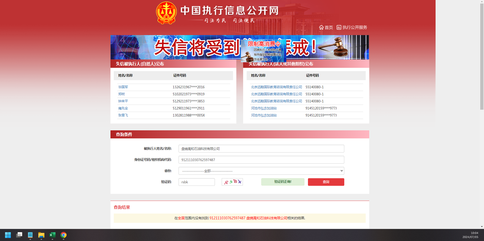
Task: Select ID number 5129211973****3853
Action: pos(188,101)
